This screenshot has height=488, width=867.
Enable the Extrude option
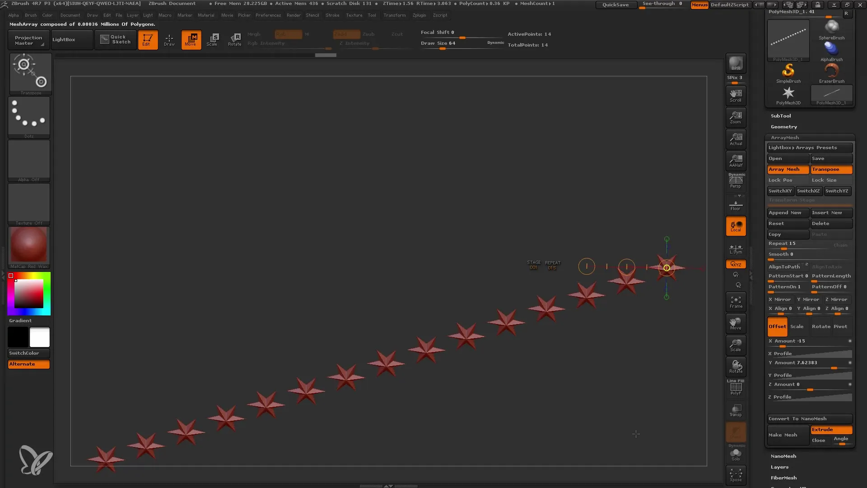click(831, 429)
